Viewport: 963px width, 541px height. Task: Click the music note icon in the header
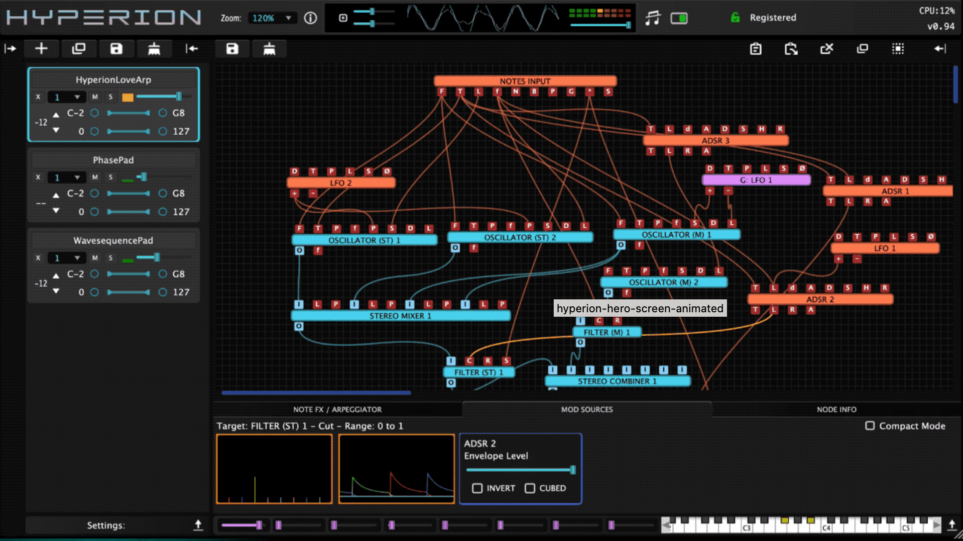tap(653, 17)
